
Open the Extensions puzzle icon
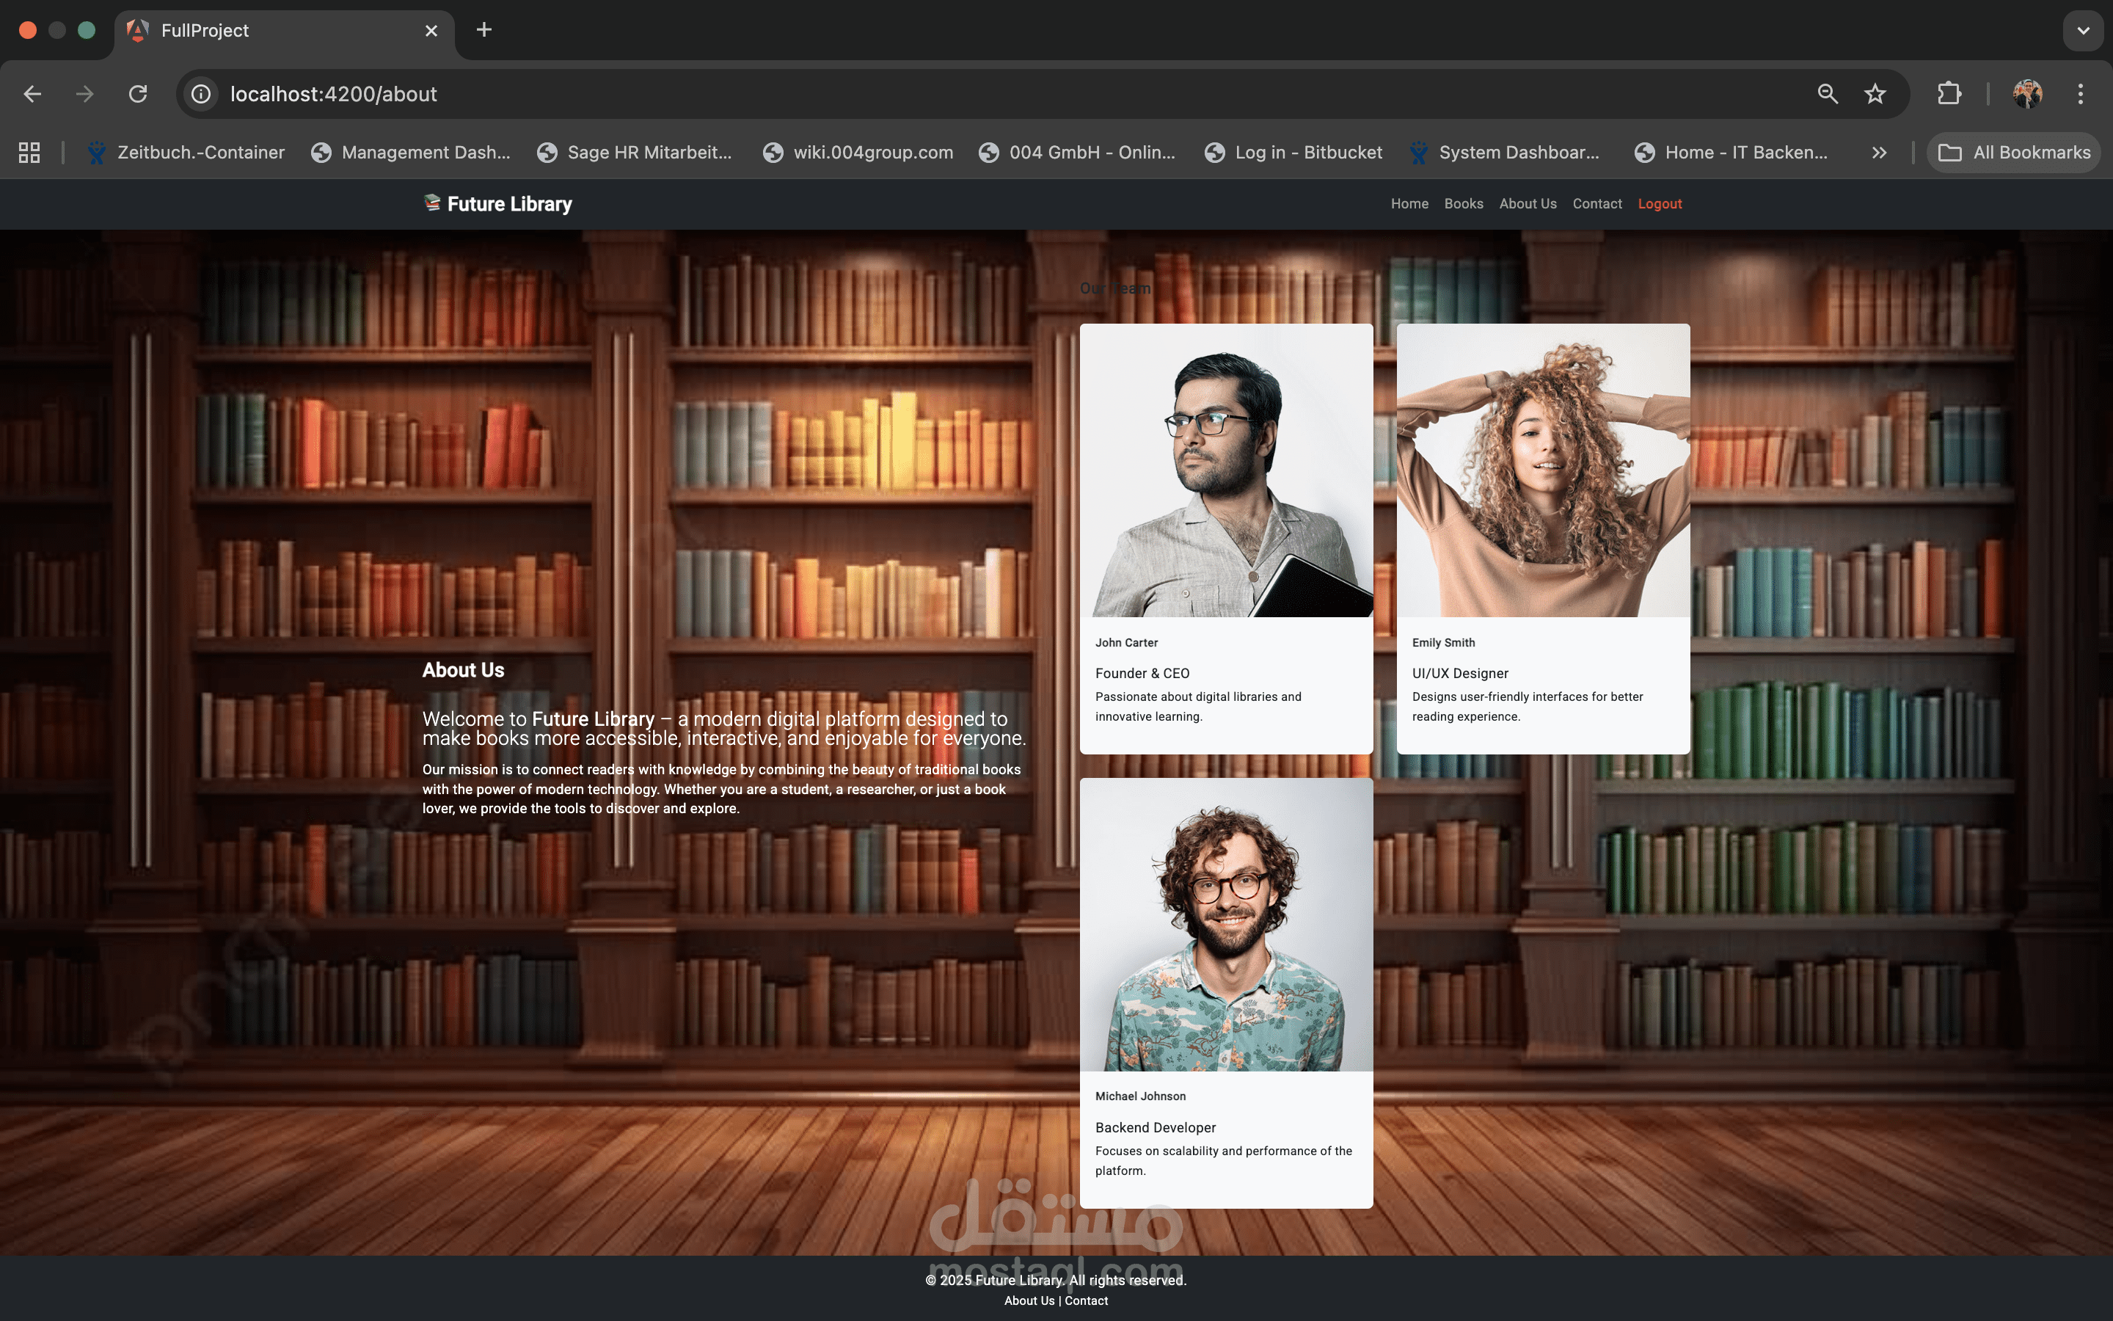(1949, 93)
